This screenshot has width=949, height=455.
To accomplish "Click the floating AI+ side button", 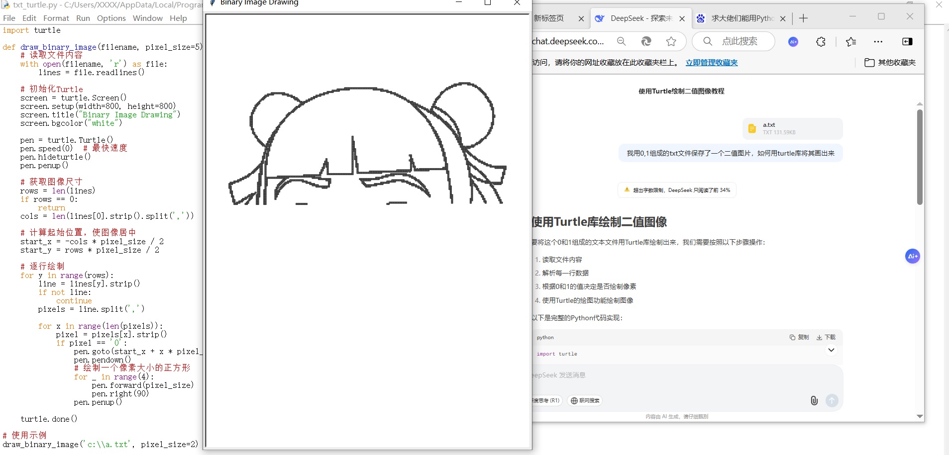I will 912,256.
